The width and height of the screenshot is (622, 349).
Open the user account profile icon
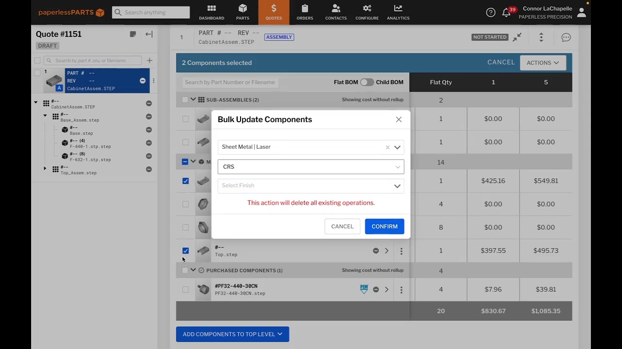(581, 13)
